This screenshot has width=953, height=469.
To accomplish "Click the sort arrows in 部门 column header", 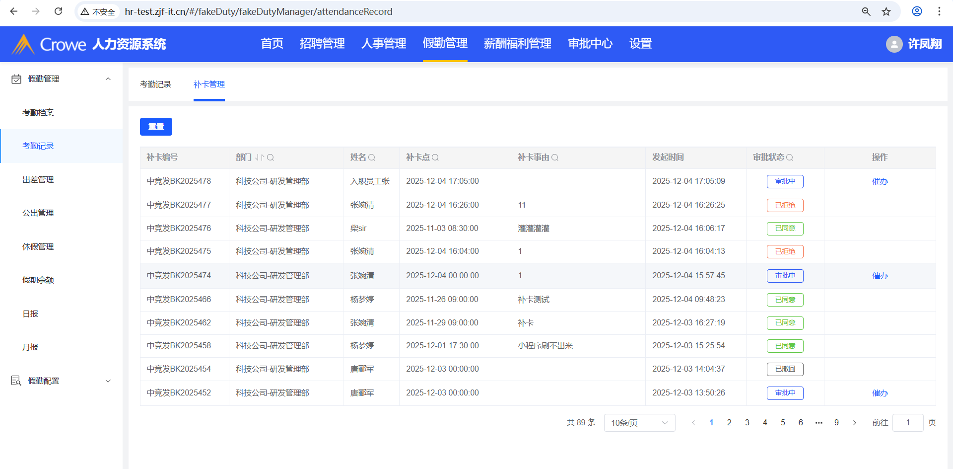I will point(260,157).
